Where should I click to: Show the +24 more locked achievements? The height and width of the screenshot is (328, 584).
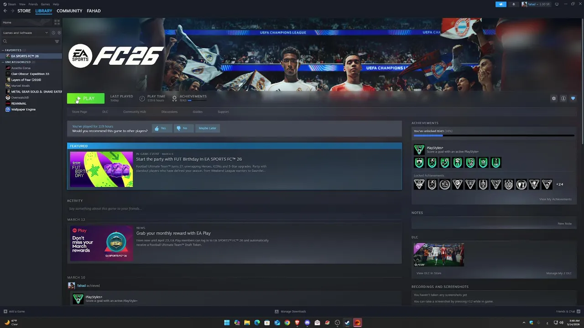point(559,184)
